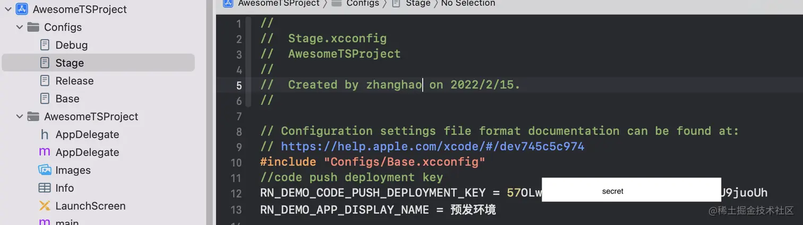Image resolution: width=803 pixels, height=225 pixels.
Task: Collapse the AwesomeTSProject group chevron
Action: (x=20, y=116)
